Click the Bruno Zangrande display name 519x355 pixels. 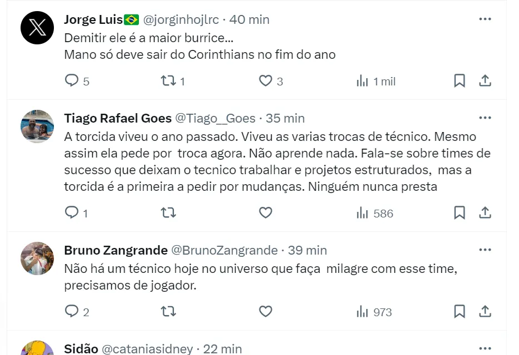116,250
